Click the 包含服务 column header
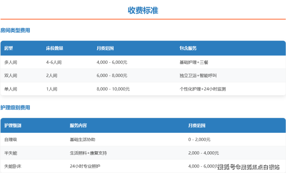 188,48
